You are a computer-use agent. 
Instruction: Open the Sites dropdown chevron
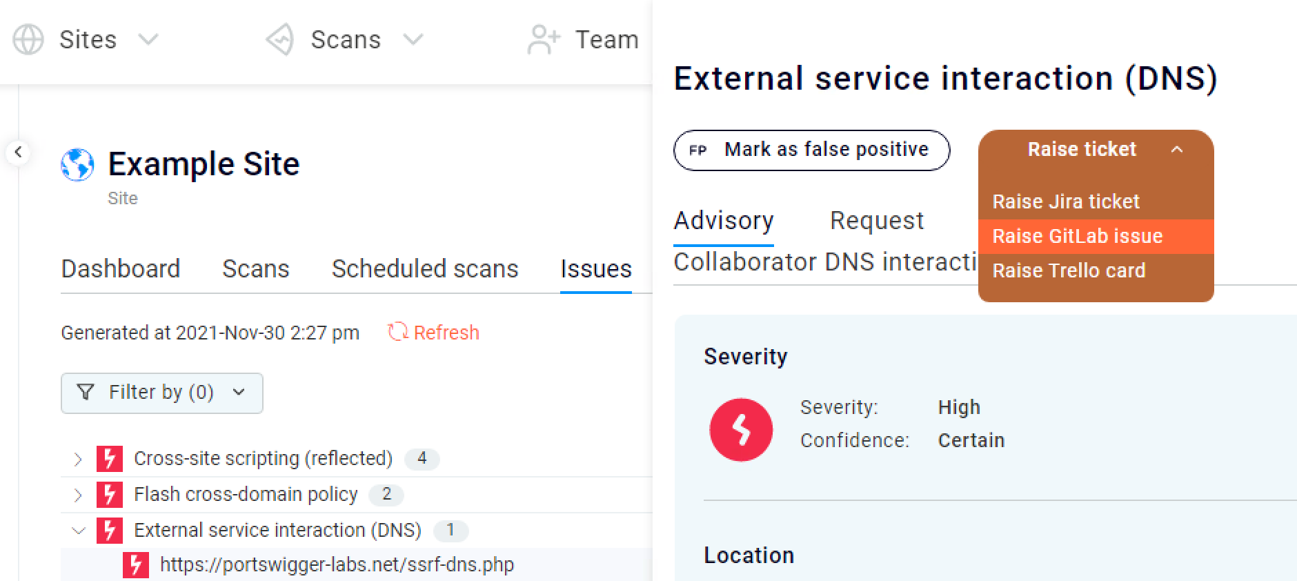pos(148,39)
